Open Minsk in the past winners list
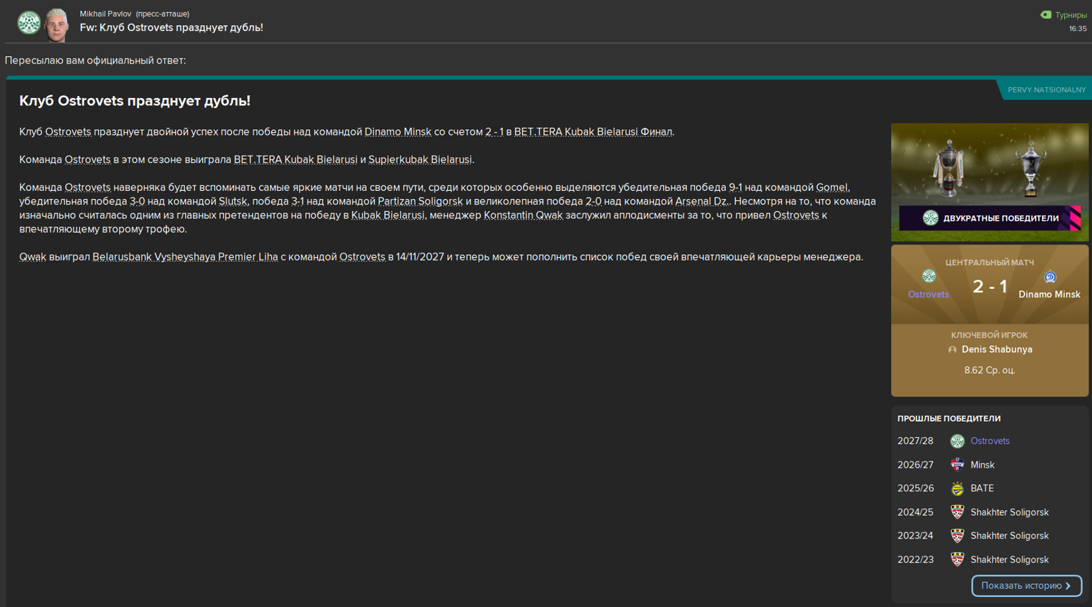1092x607 pixels. click(x=982, y=465)
